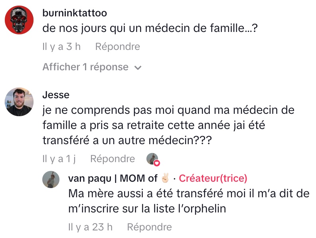Open burninktattoo's skull profile picture
Viewport: 316px width, 238px height.
pos(19,21)
